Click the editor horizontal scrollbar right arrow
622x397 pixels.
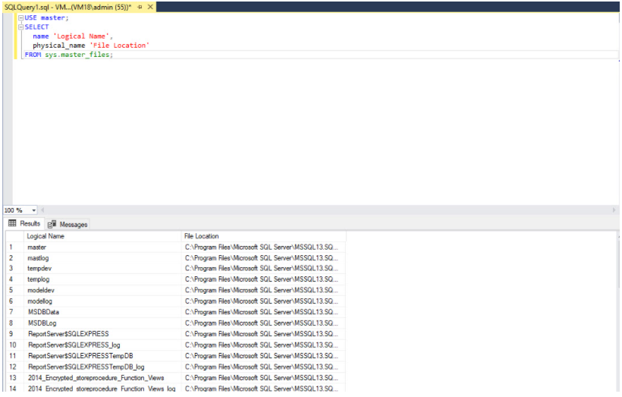coord(614,210)
